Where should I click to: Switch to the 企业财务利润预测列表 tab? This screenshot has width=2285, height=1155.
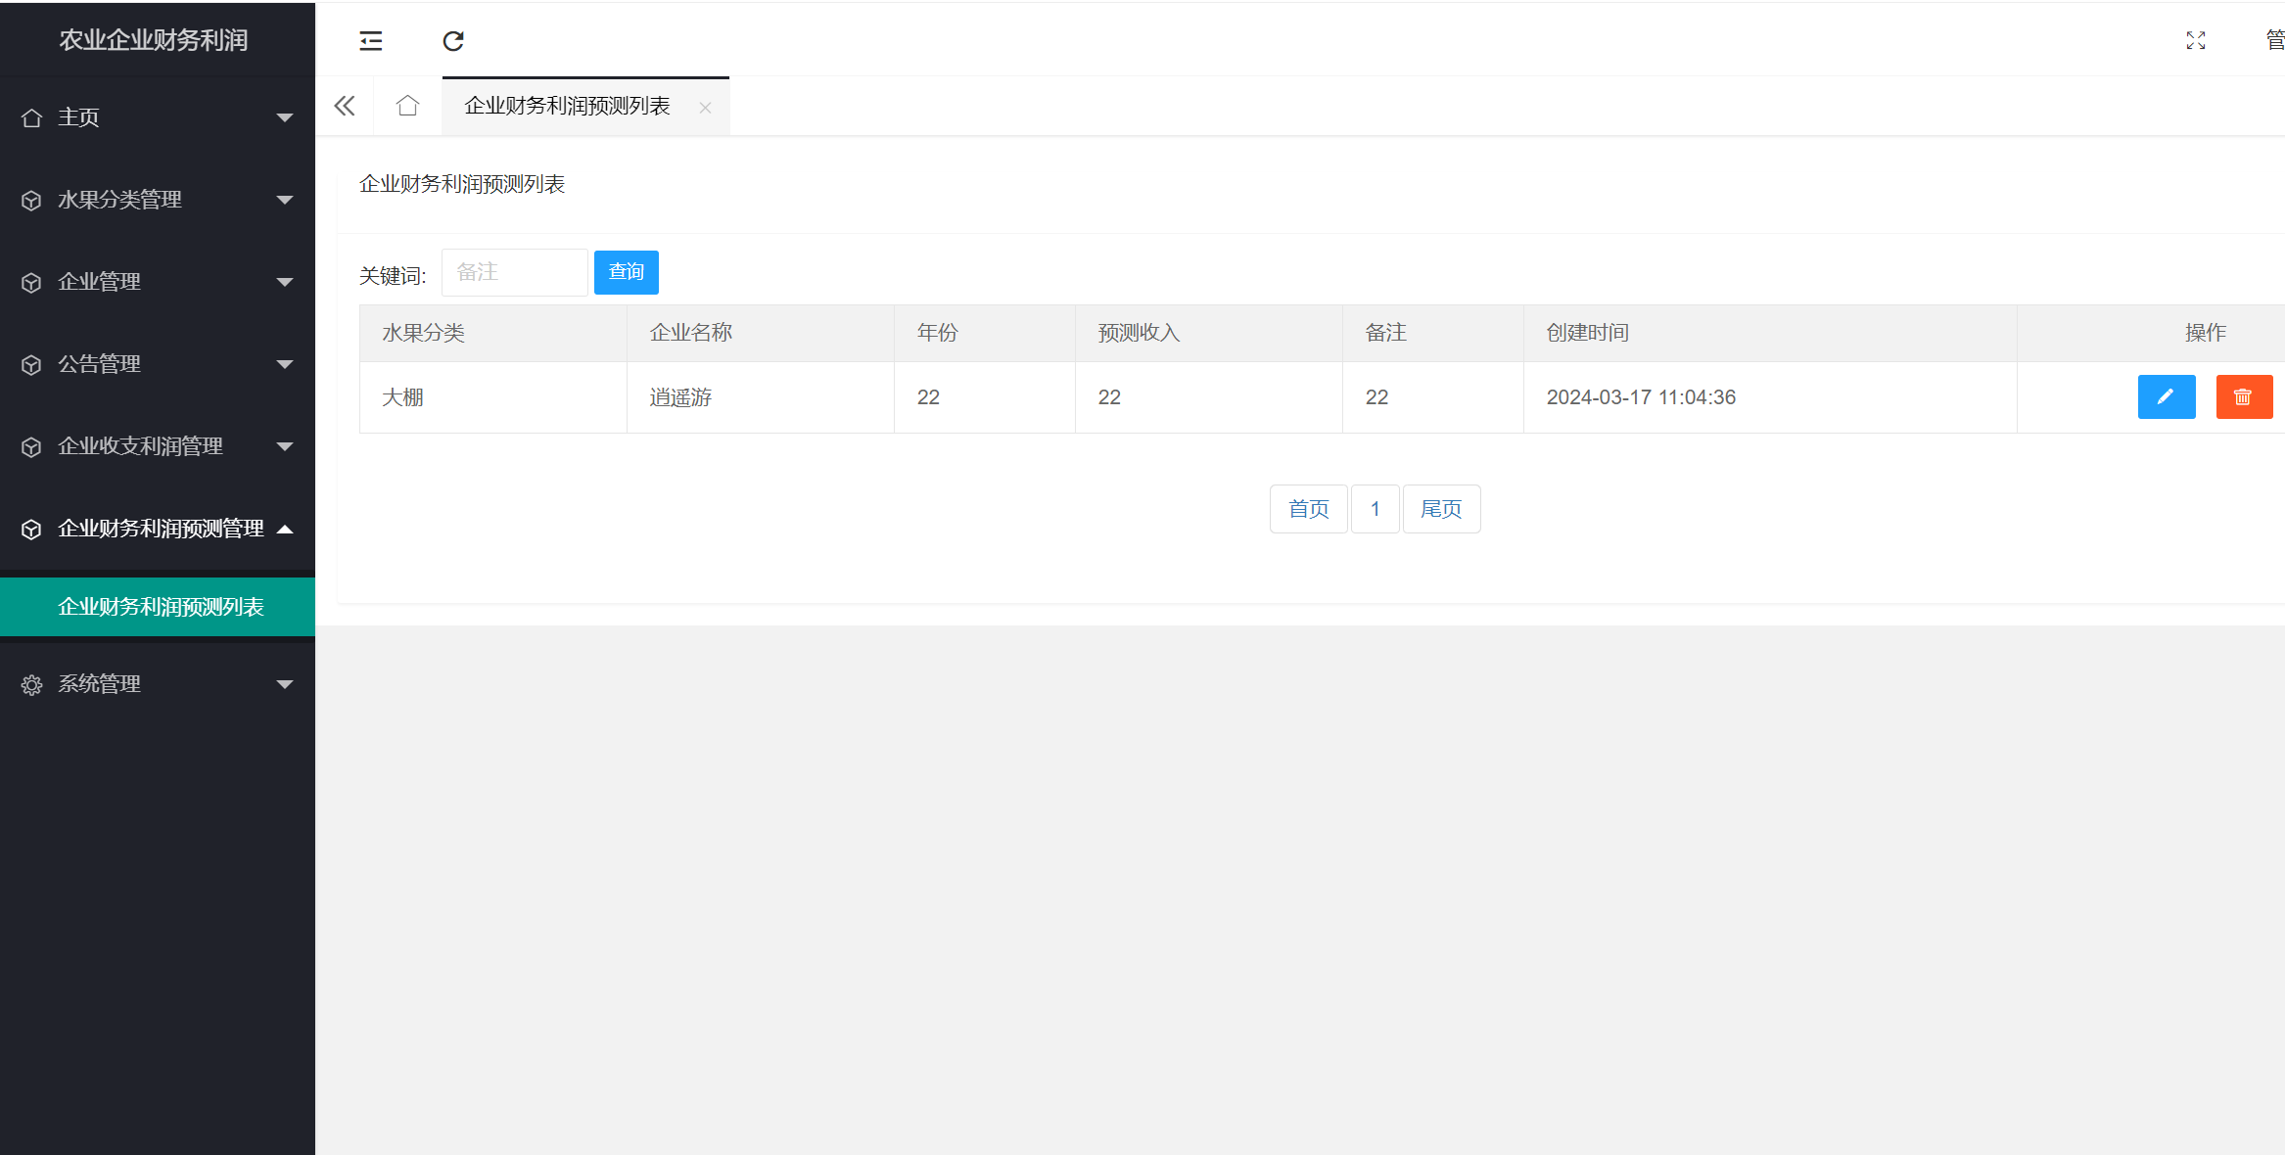567,106
